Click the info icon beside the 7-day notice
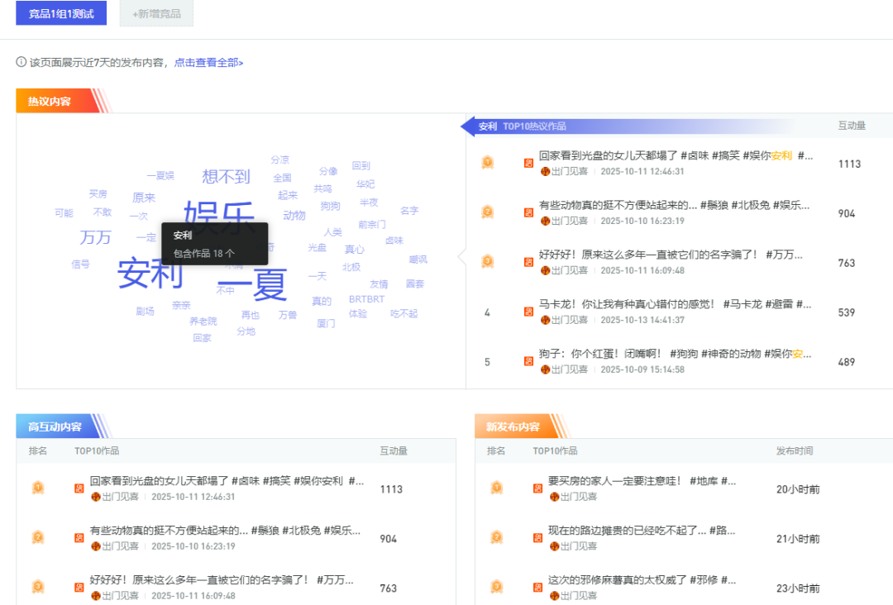The width and height of the screenshot is (893, 605). 21,63
